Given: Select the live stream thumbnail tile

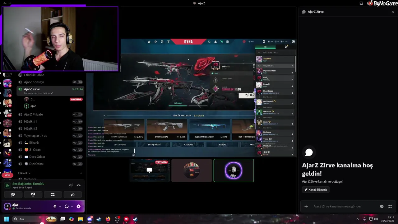Looking at the screenshot, I should tap(150, 170).
